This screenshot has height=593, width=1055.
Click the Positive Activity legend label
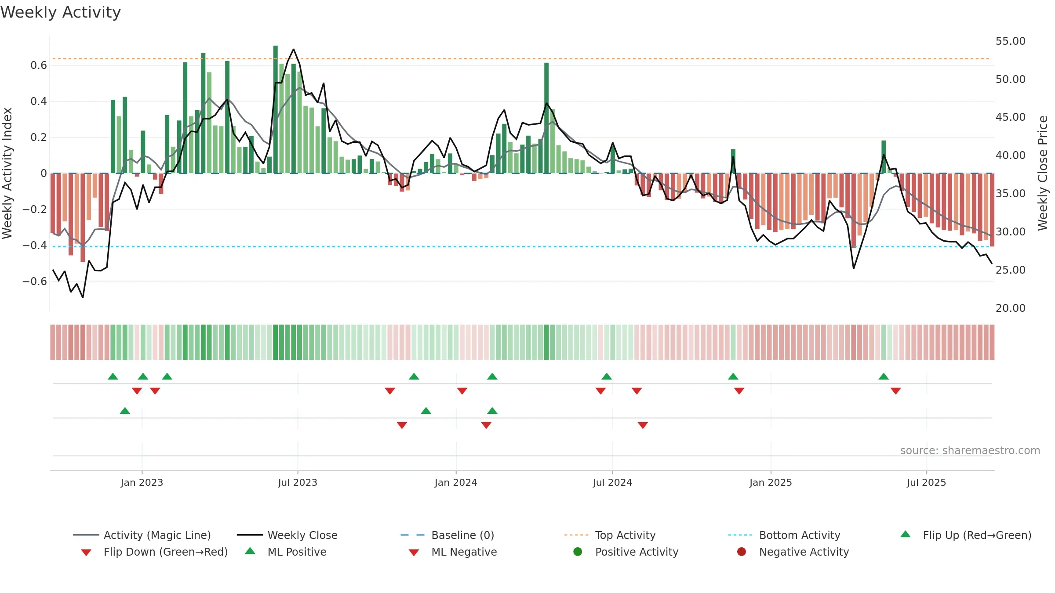[x=637, y=552]
